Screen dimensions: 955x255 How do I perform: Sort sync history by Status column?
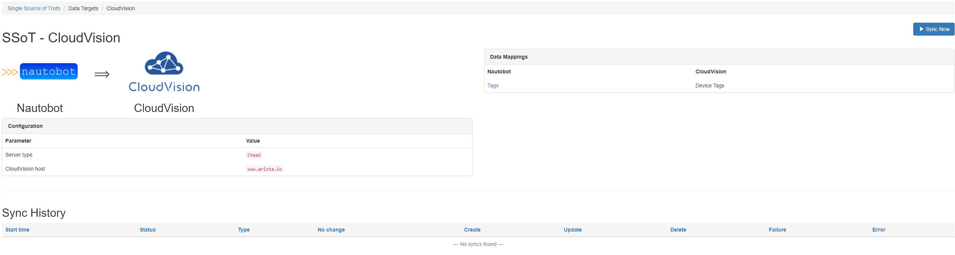[x=148, y=230]
